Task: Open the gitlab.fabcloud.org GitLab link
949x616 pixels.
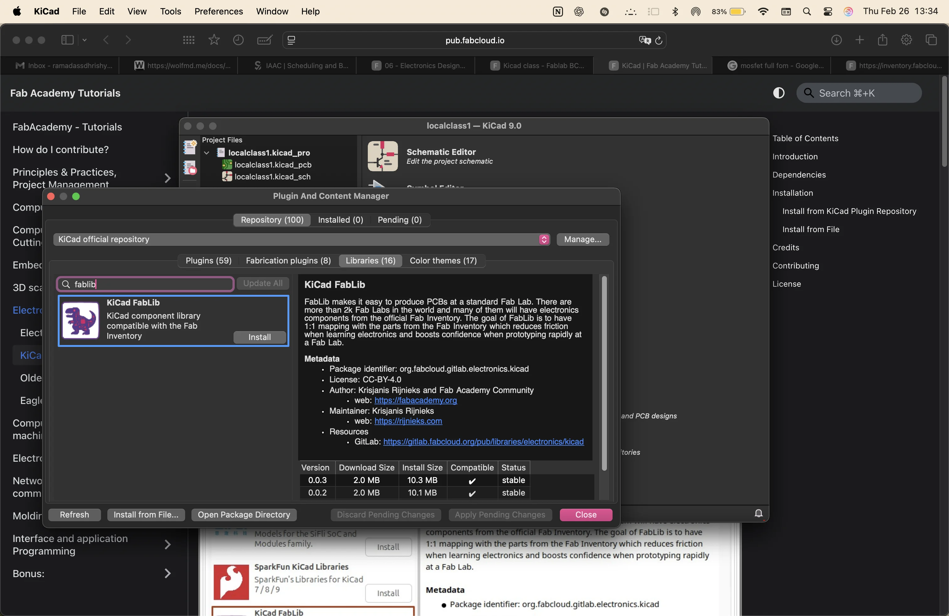Action: click(x=483, y=442)
